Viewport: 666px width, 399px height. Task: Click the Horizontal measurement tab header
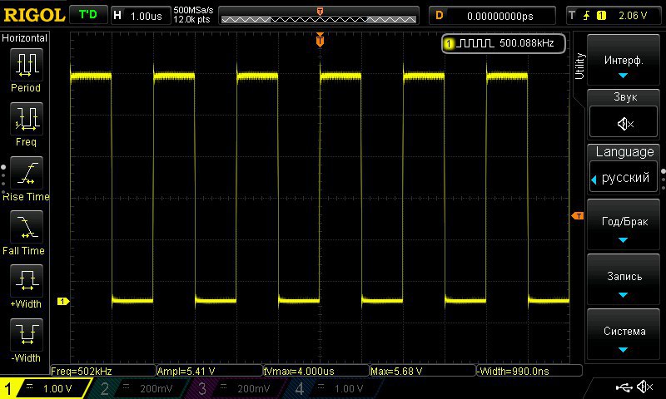(x=25, y=38)
